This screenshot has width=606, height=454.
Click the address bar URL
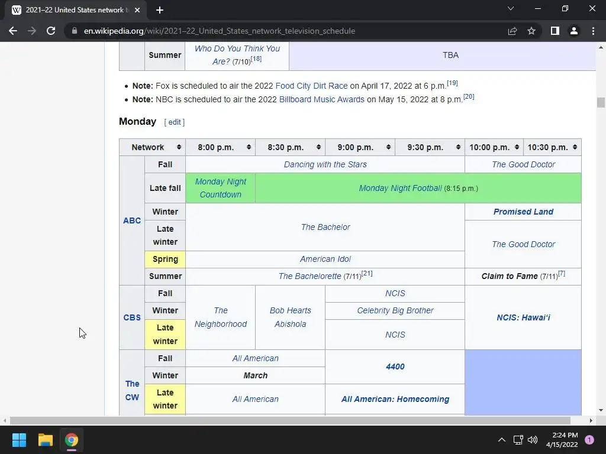(x=219, y=31)
